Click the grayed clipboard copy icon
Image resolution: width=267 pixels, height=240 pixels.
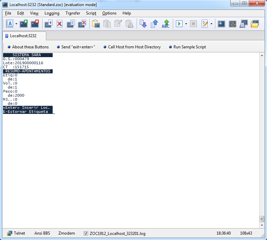coord(107,24)
